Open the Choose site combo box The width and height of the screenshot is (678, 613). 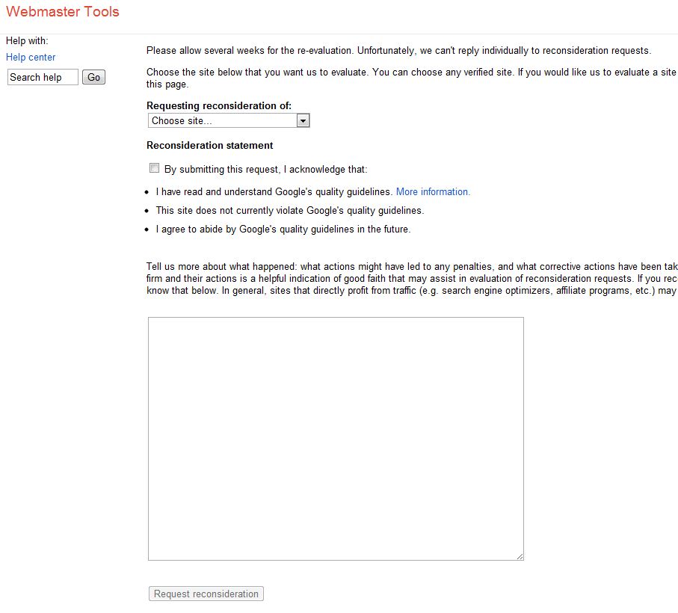pos(222,120)
